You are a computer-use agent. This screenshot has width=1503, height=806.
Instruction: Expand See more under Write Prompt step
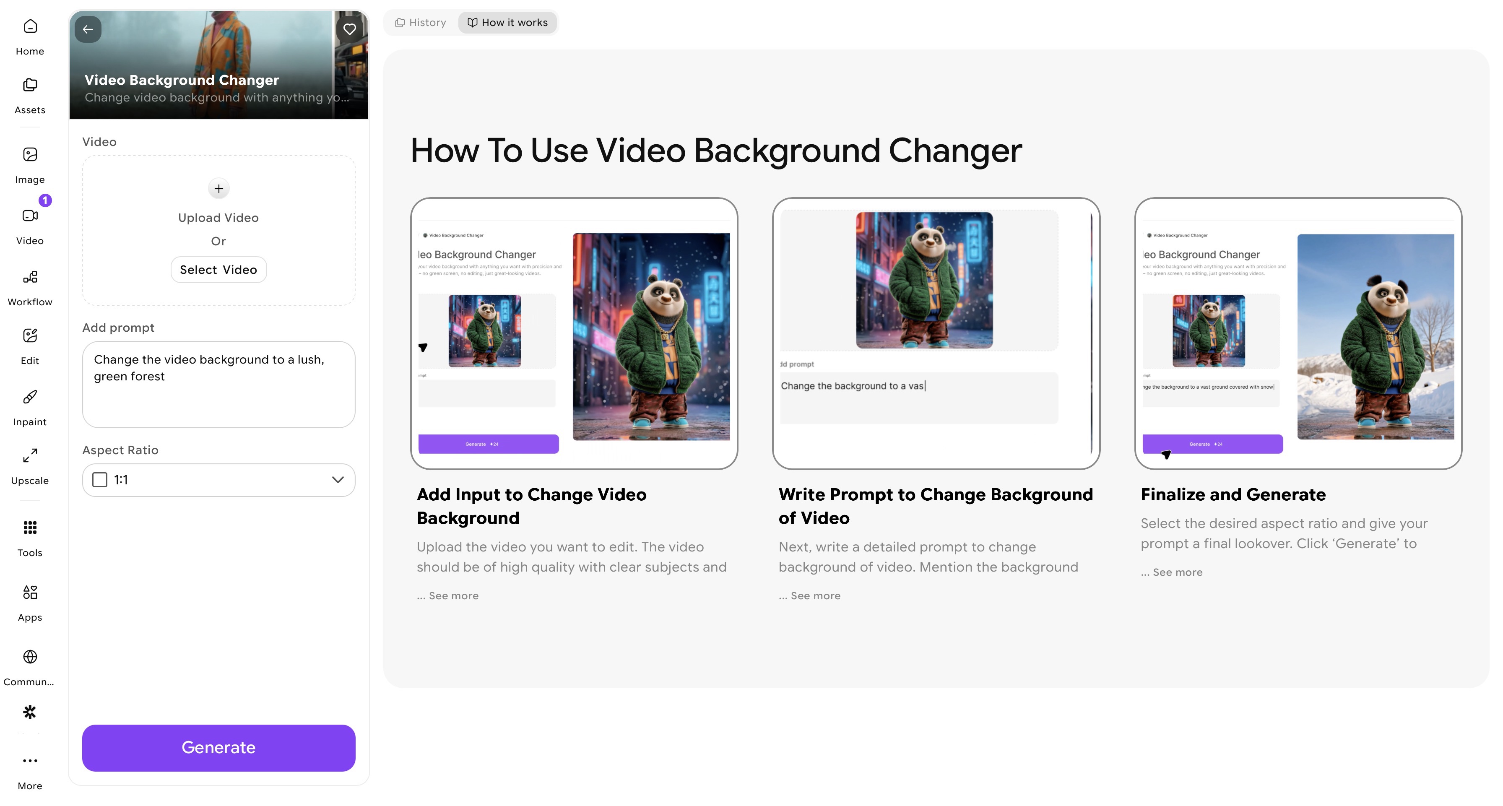point(815,596)
